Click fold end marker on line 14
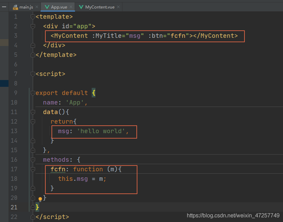This screenshot has width=283, height=222. pyautogui.click(x=33, y=141)
